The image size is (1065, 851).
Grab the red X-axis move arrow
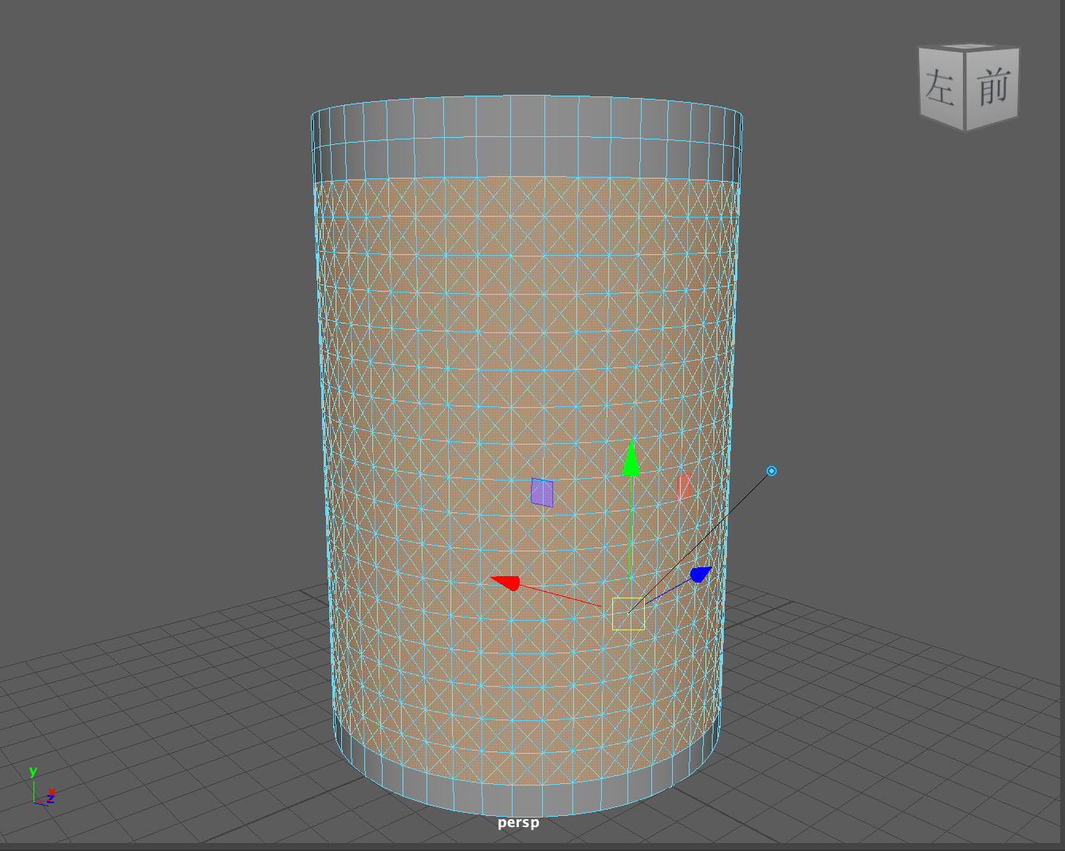click(505, 582)
